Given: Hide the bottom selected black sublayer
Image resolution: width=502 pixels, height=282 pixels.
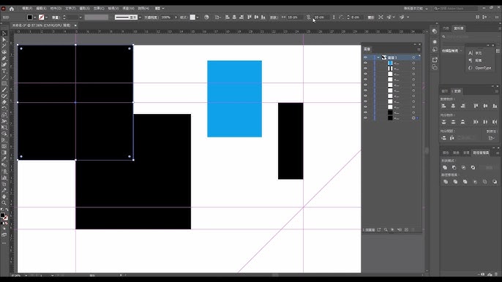Looking at the screenshot, I should pos(366,118).
